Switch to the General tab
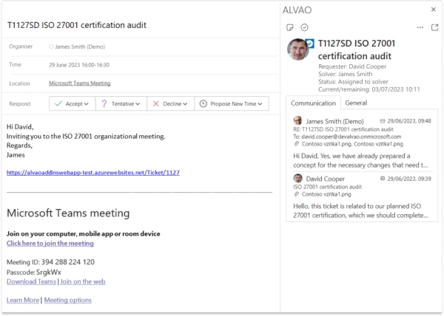The width and height of the screenshot is (444, 316). coord(356,103)
